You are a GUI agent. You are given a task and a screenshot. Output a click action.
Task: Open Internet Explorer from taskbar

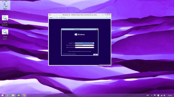tap(8, 95)
